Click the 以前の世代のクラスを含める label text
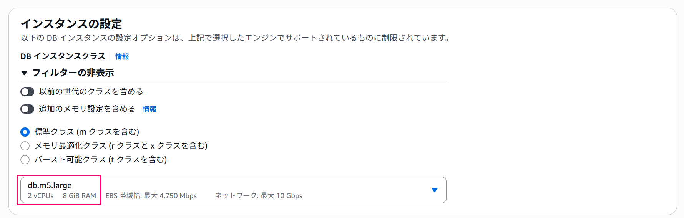684x218 pixels. (x=91, y=92)
